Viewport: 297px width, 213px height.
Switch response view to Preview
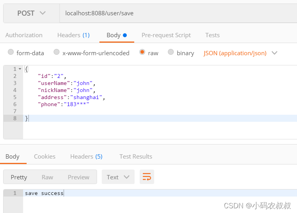(78, 177)
